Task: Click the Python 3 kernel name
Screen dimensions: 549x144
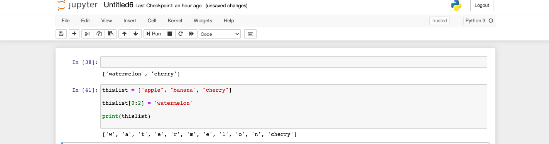Action: tap(475, 21)
